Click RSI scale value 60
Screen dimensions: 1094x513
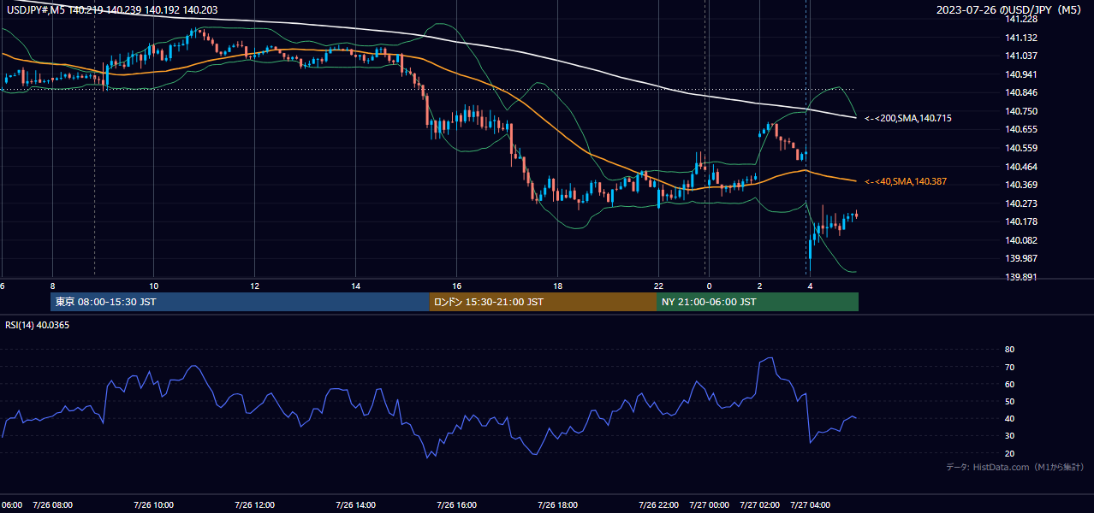click(x=1010, y=384)
